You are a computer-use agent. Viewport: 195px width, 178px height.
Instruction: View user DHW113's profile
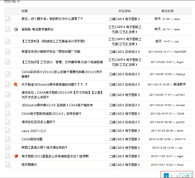180,139
